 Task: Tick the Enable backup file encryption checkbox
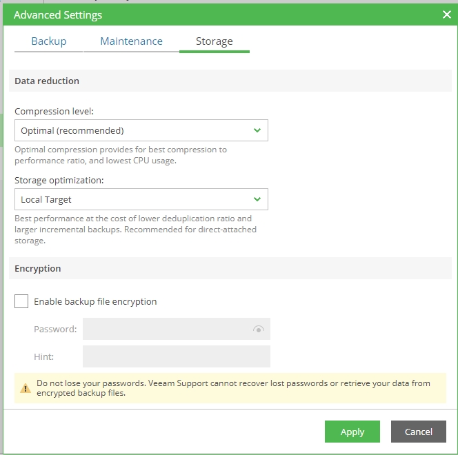tap(21, 301)
